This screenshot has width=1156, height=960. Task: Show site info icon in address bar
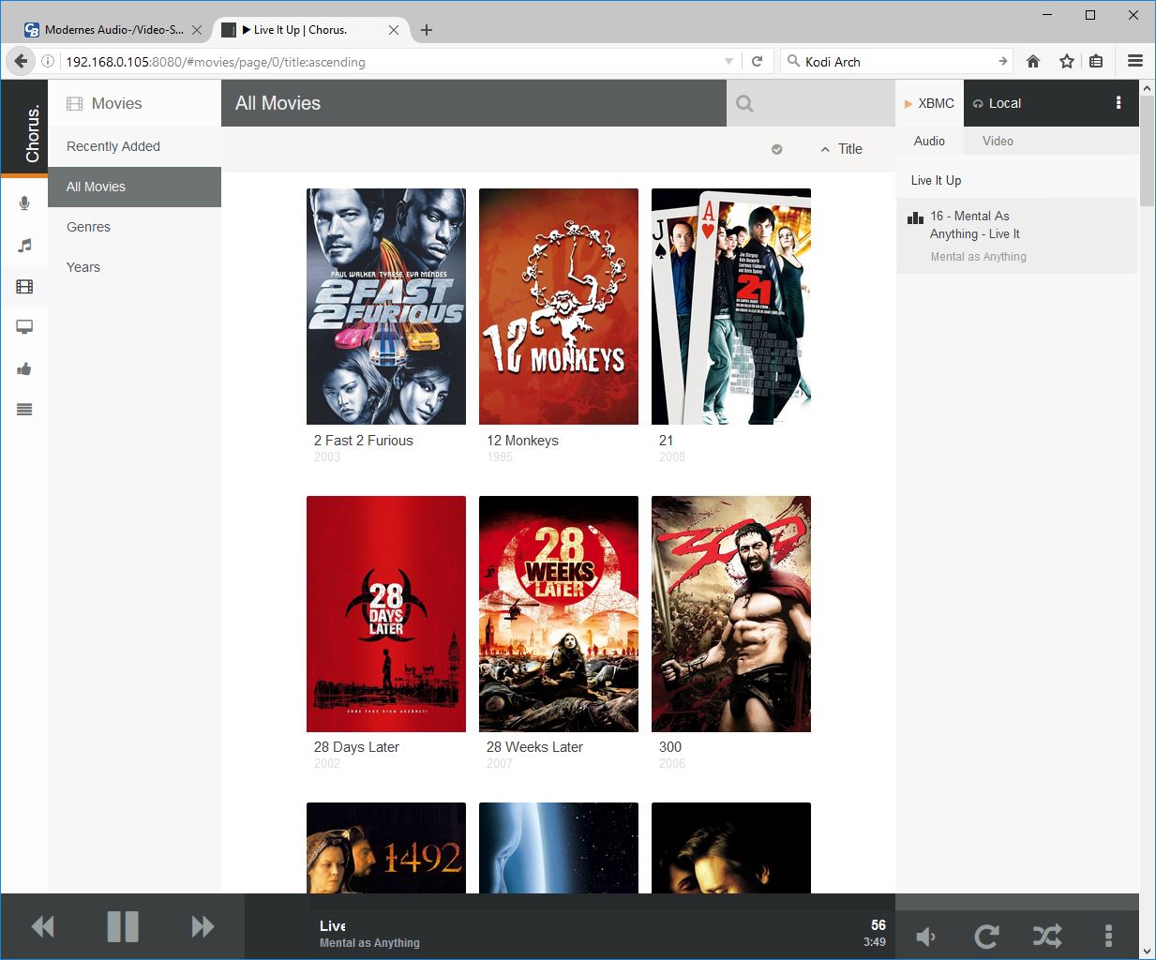48,61
